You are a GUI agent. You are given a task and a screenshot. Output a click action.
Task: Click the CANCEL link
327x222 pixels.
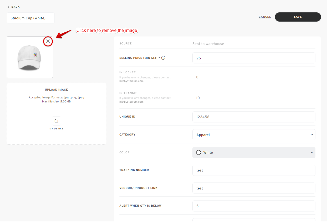coord(265,17)
